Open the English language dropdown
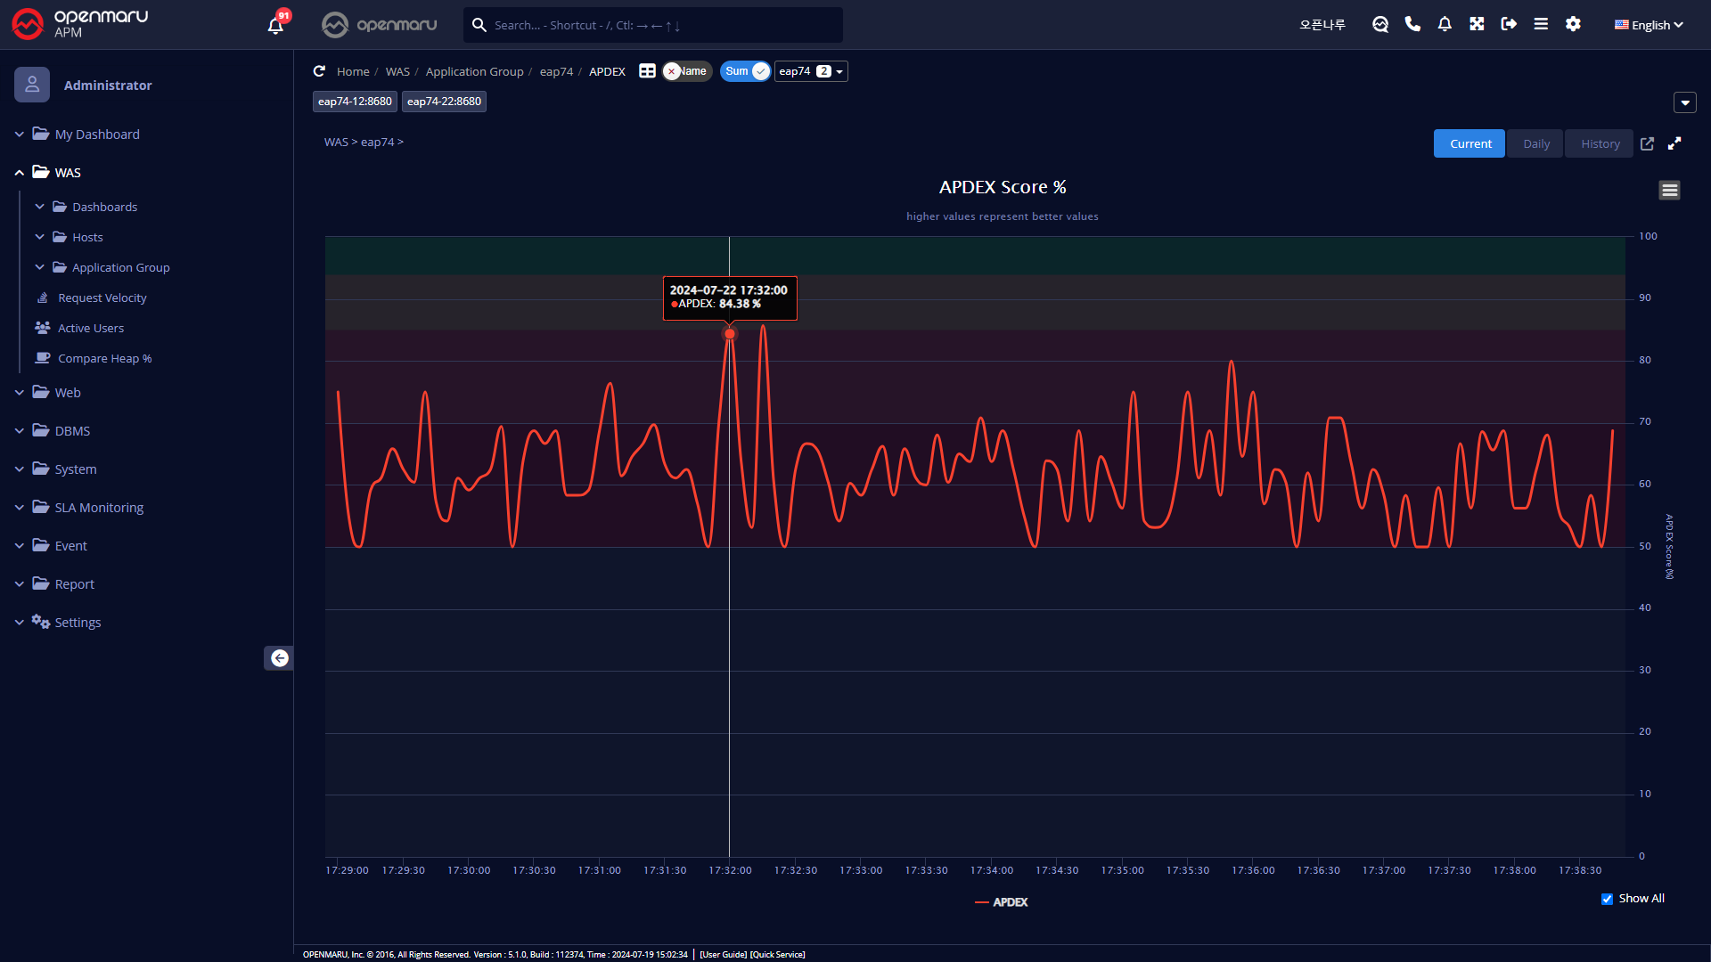Viewport: 1711px width, 962px height. point(1649,25)
